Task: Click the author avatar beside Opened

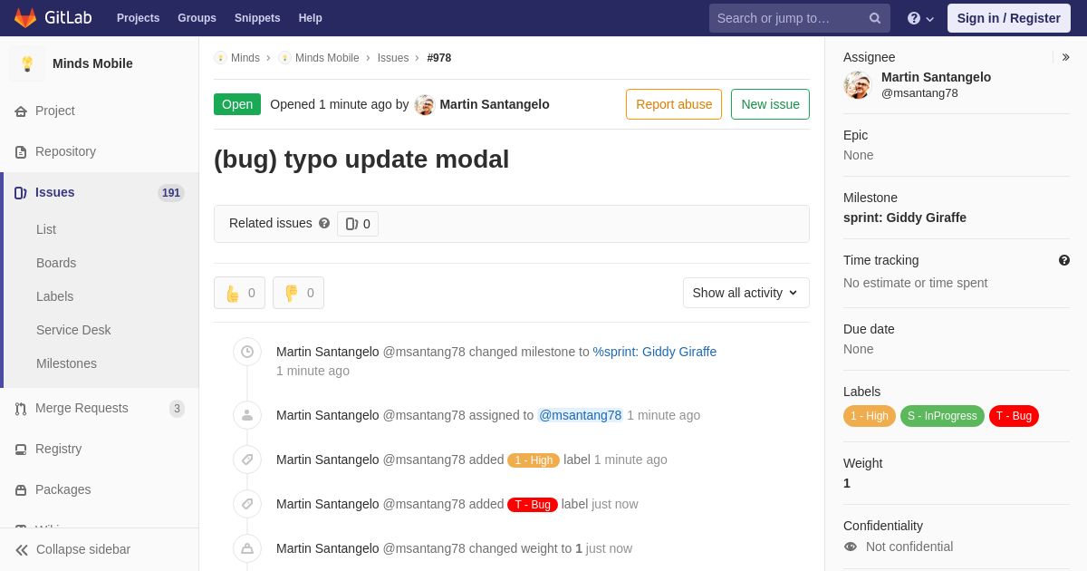Action: [x=424, y=104]
